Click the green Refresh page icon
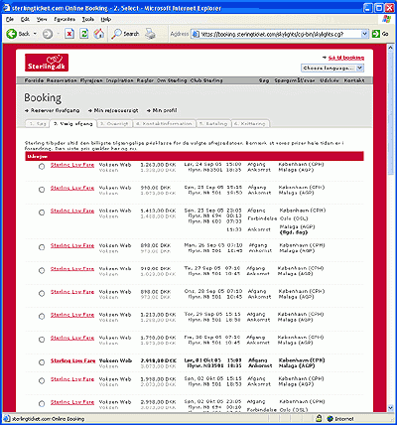Screen dimensions: 397x425 (x=84, y=34)
